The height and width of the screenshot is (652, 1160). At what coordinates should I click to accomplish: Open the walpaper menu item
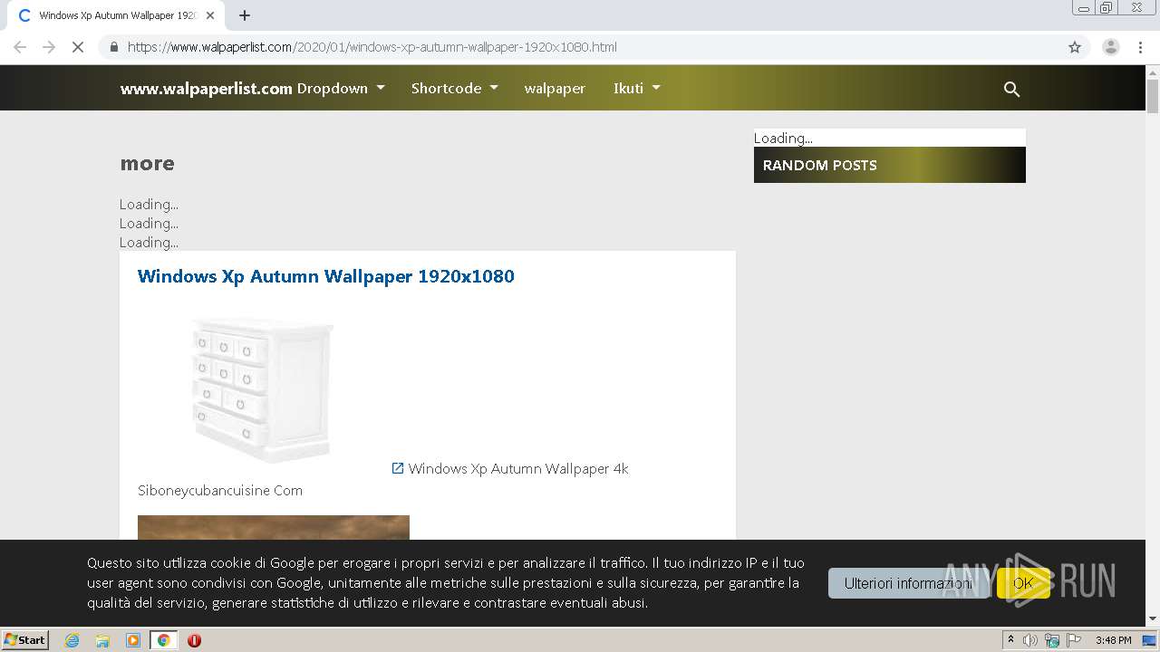tap(555, 88)
